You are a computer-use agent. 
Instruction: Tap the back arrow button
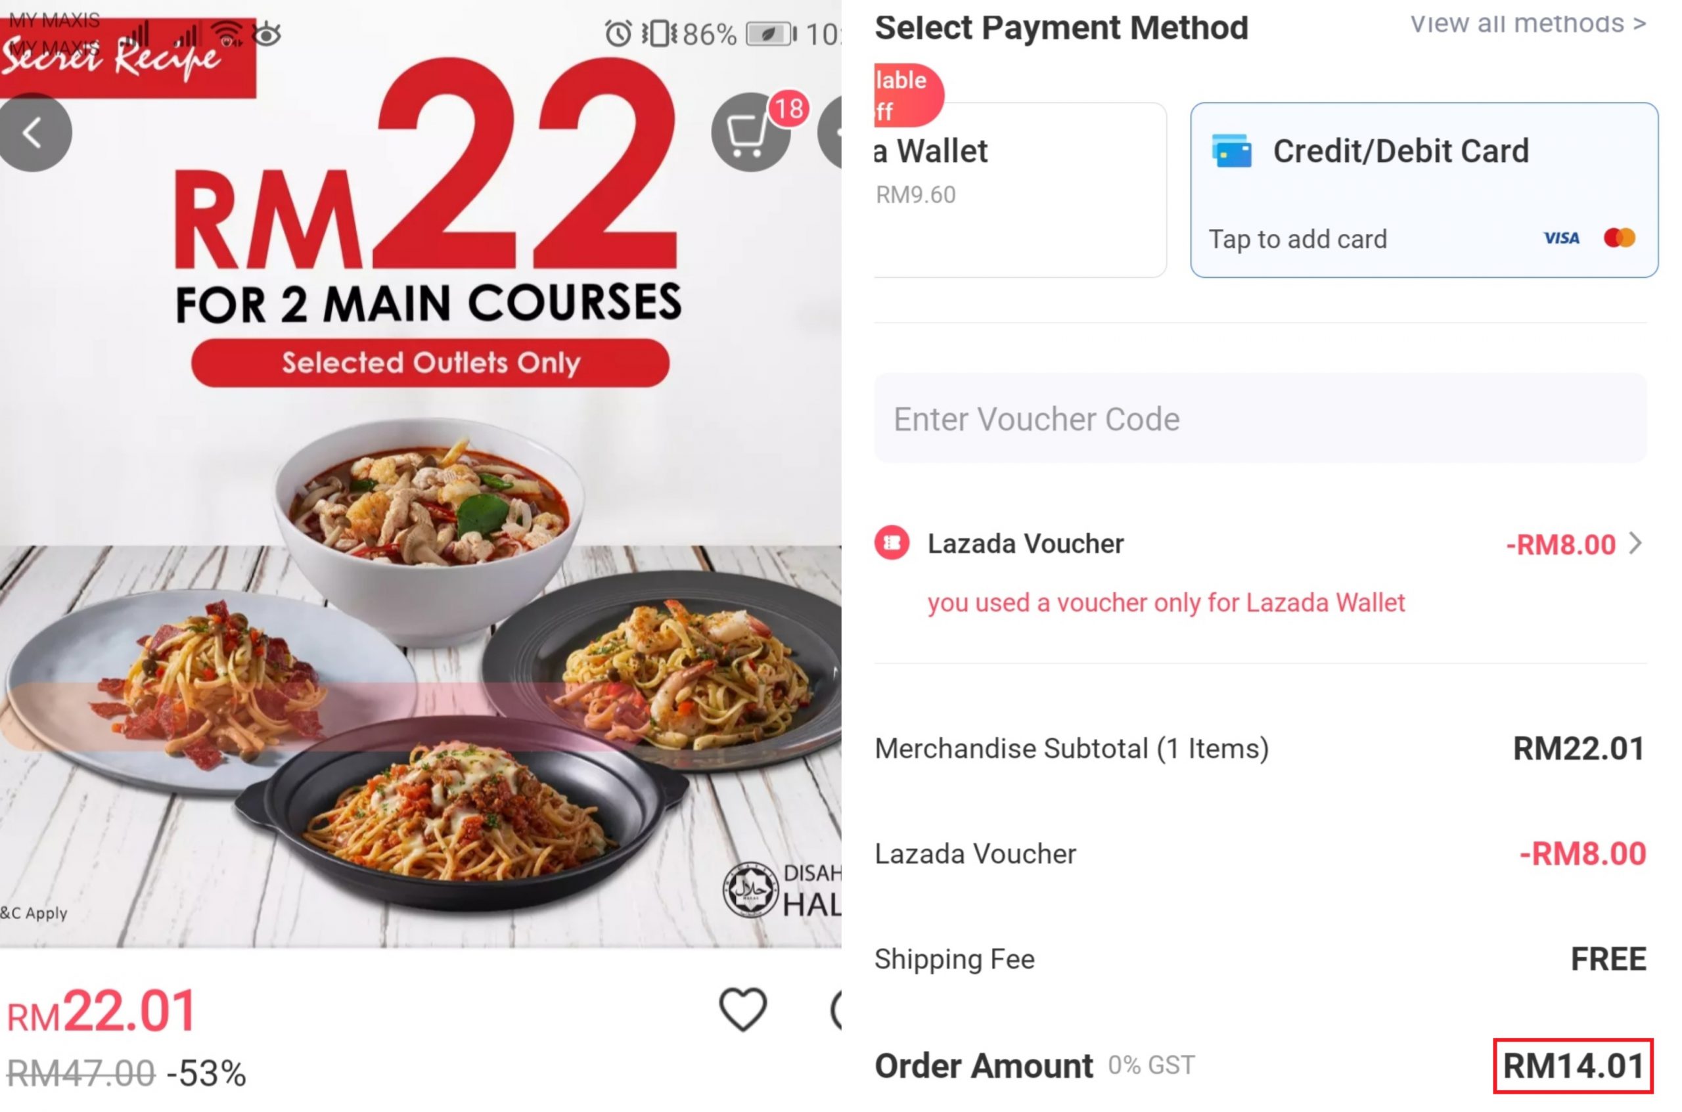(33, 133)
